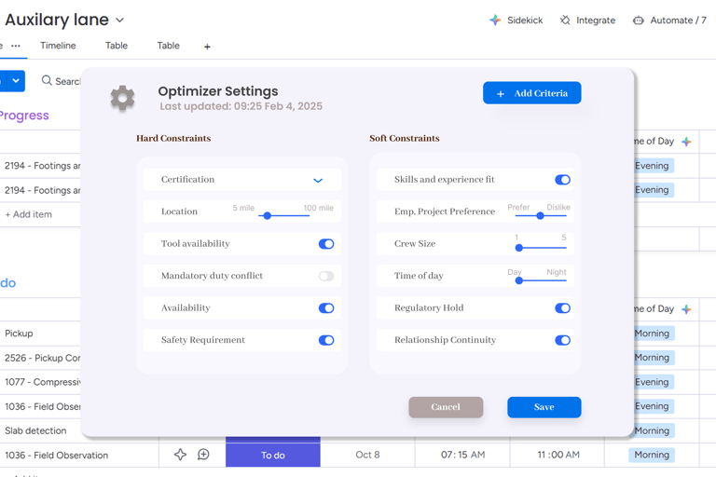Image resolution: width=716 pixels, height=477 pixels.
Task: Click the Location distance slider handle
Action: click(268, 215)
